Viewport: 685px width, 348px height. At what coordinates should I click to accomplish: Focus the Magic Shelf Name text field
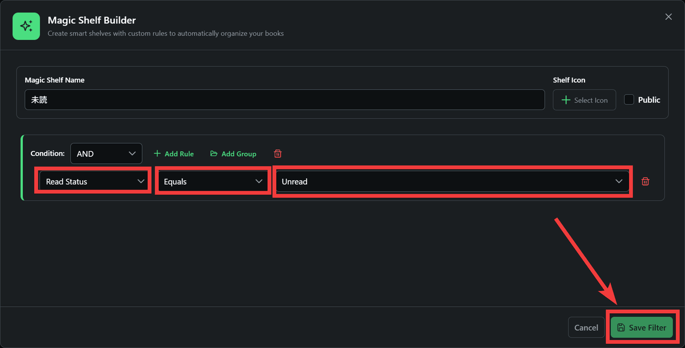coord(284,100)
